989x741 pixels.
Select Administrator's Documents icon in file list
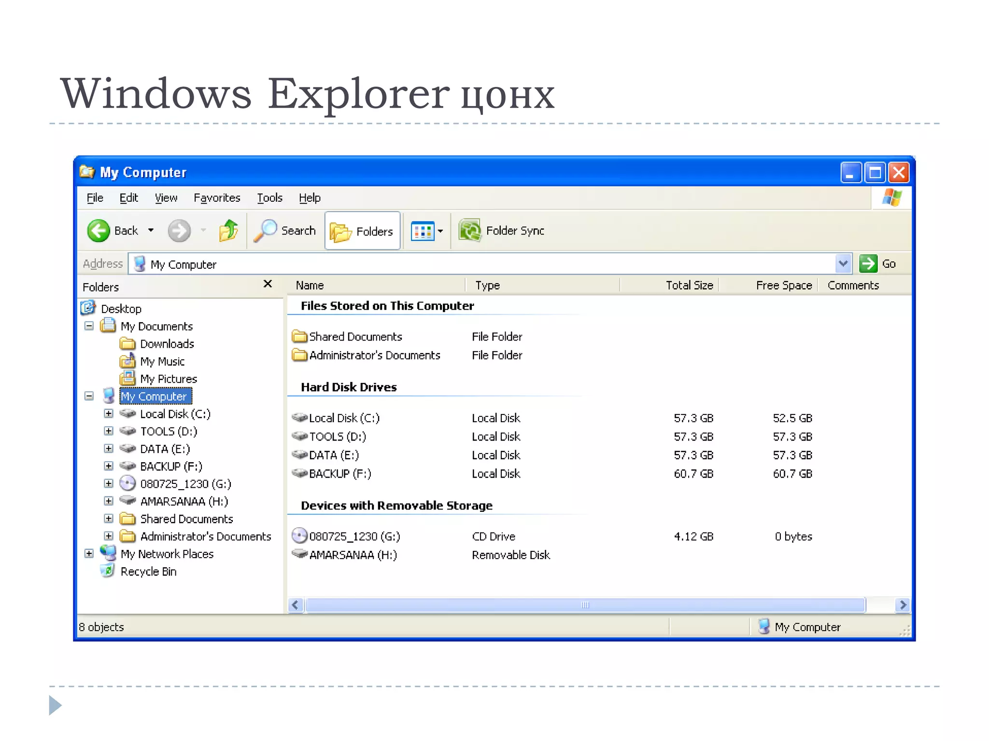click(x=300, y=355)
